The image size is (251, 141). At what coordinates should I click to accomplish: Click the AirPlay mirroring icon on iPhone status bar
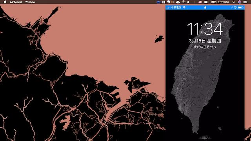(235, 7)
